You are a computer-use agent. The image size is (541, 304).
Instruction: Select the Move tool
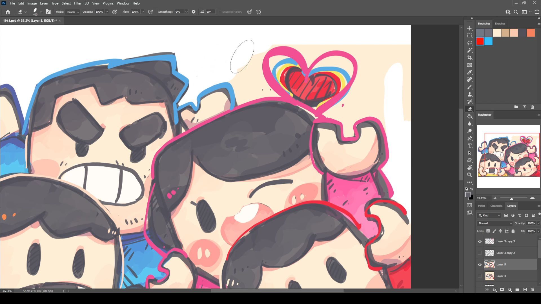coord(470,28)
